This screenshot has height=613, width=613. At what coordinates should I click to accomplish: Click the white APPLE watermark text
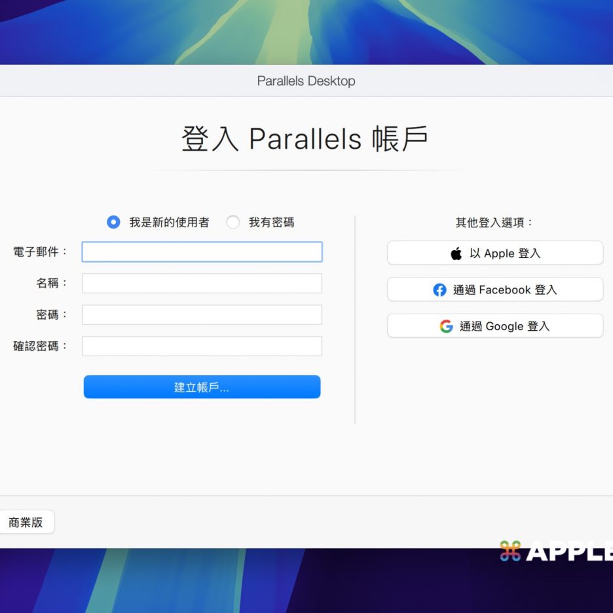(x=568, y=551)
